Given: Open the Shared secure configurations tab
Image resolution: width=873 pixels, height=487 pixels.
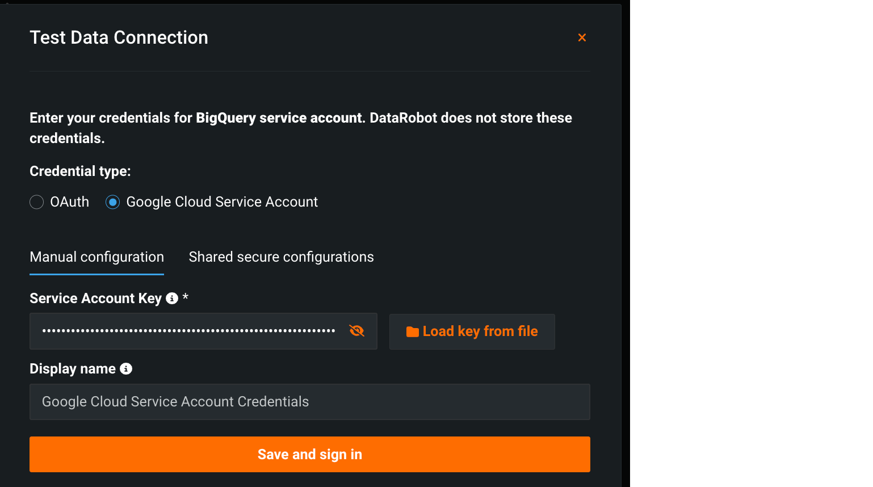Looking at the screenshot, I should pos(281,257).
